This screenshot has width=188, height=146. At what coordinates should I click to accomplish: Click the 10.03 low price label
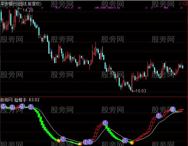pyautogui.click(x=141, y=91)
